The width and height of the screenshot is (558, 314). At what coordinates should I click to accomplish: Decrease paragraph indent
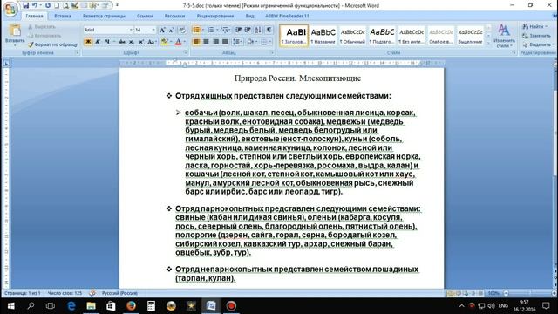pos(238,30)
